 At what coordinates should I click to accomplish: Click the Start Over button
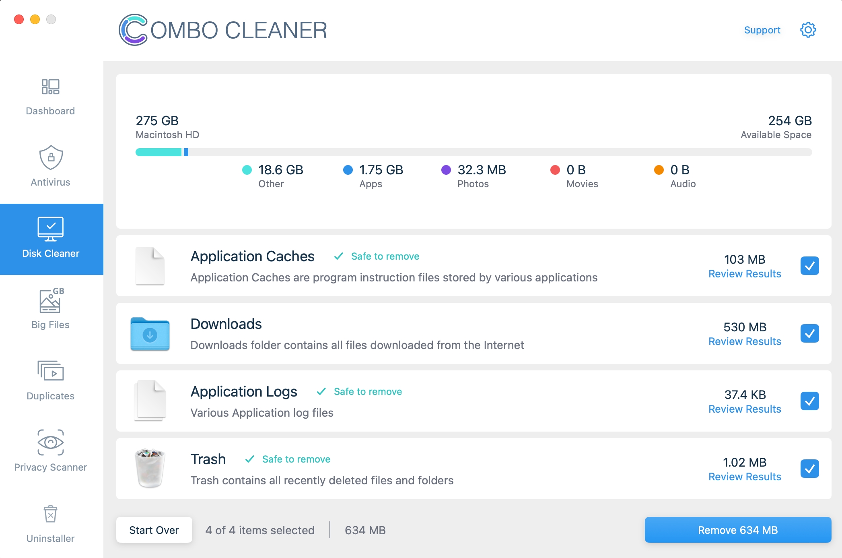pos(154,530)
